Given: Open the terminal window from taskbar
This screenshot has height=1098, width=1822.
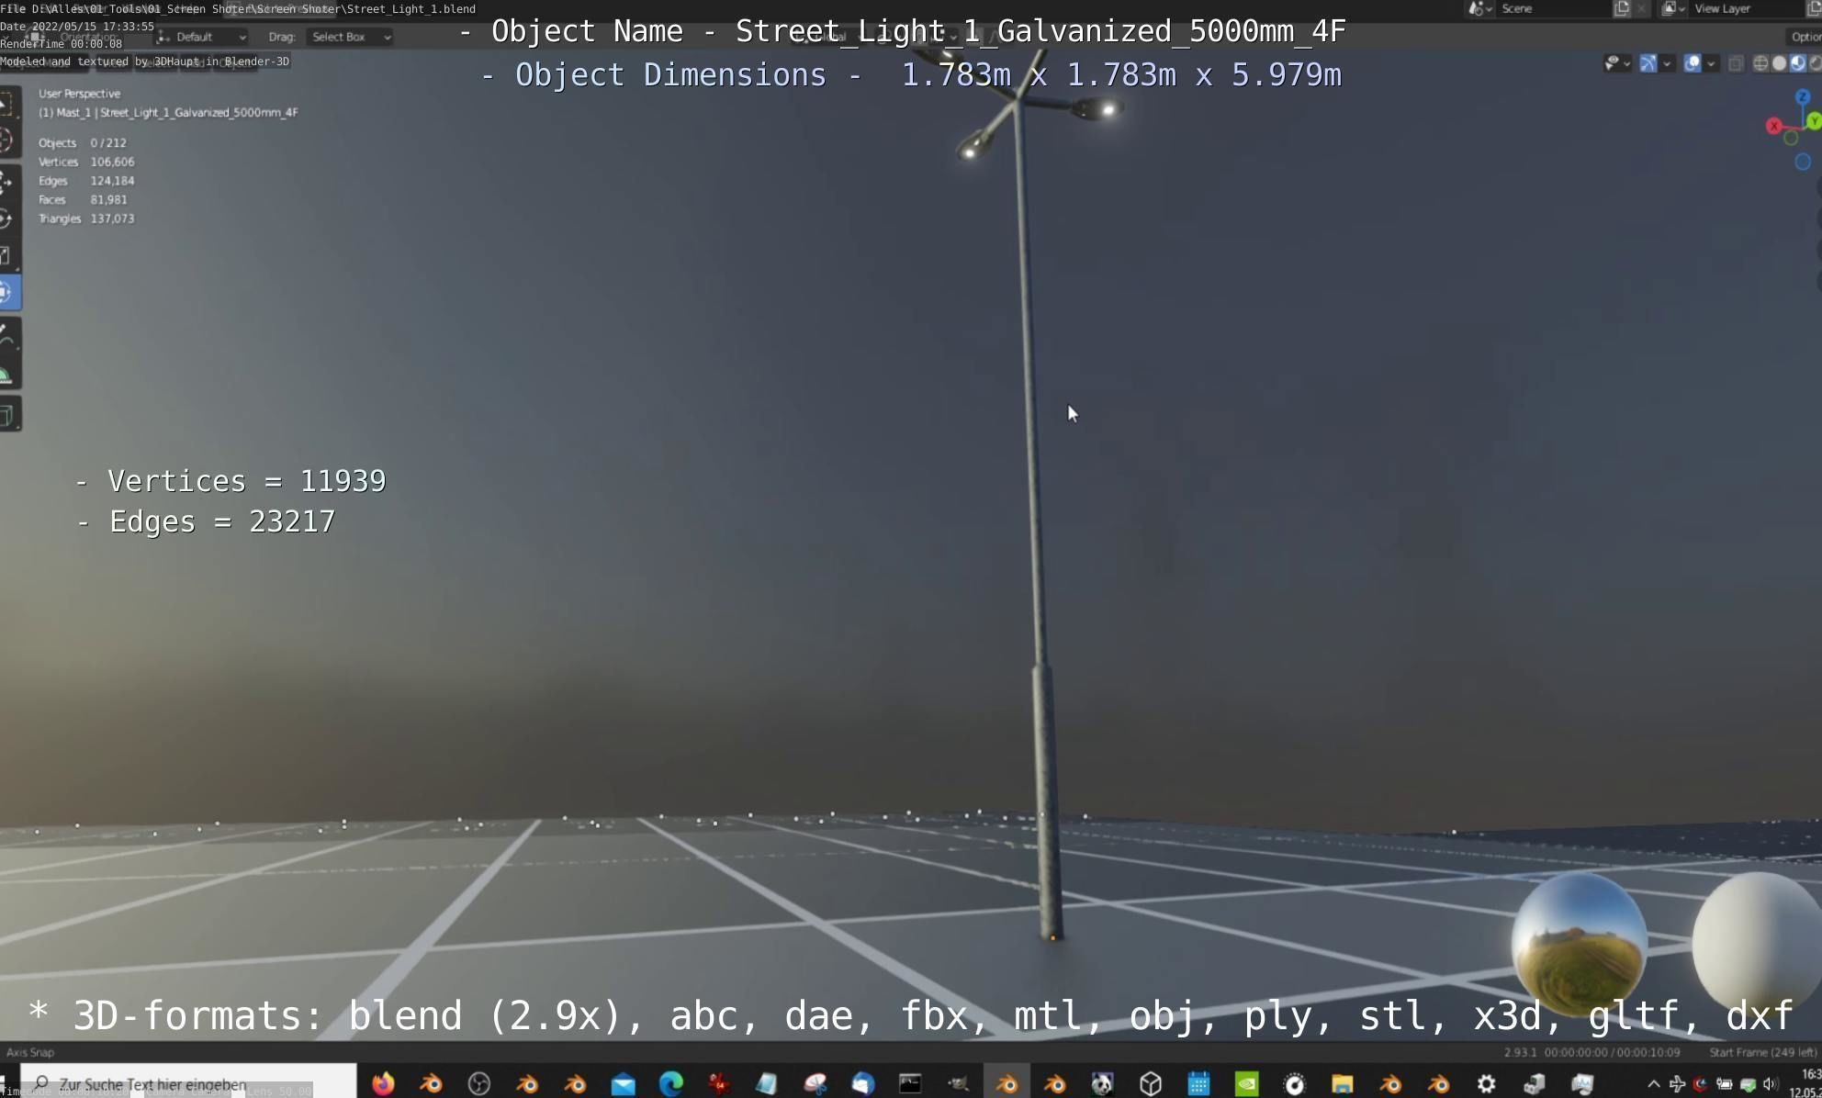Looking at the screenshot, I should 910,1083.
